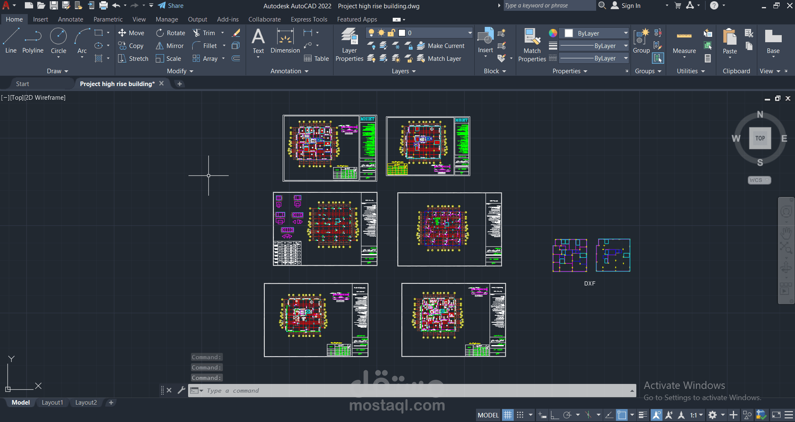The image size is (795, 422).
Task: Go to the Express Tools tab
Action: tap(309, 19)
